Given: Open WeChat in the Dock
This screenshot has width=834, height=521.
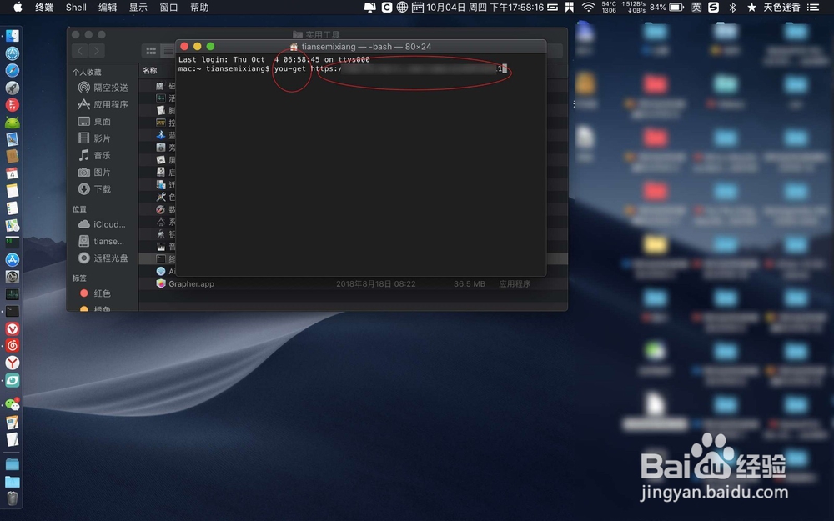Looking at the screenshot, I should [x=13, y=405].
